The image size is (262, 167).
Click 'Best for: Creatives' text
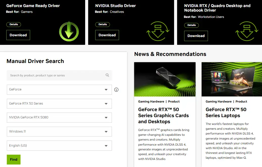point(109,12)
